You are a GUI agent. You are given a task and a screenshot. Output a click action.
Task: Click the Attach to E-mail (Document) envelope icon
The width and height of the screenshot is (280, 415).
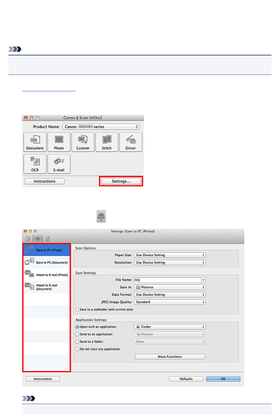click(x=29, y=286)
